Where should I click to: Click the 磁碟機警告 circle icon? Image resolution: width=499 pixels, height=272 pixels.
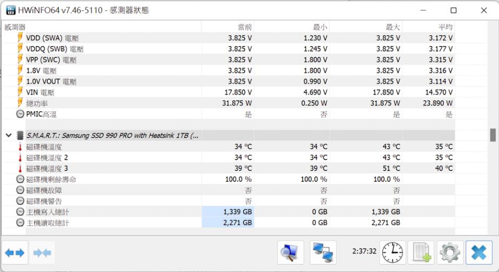click(20, 201)
